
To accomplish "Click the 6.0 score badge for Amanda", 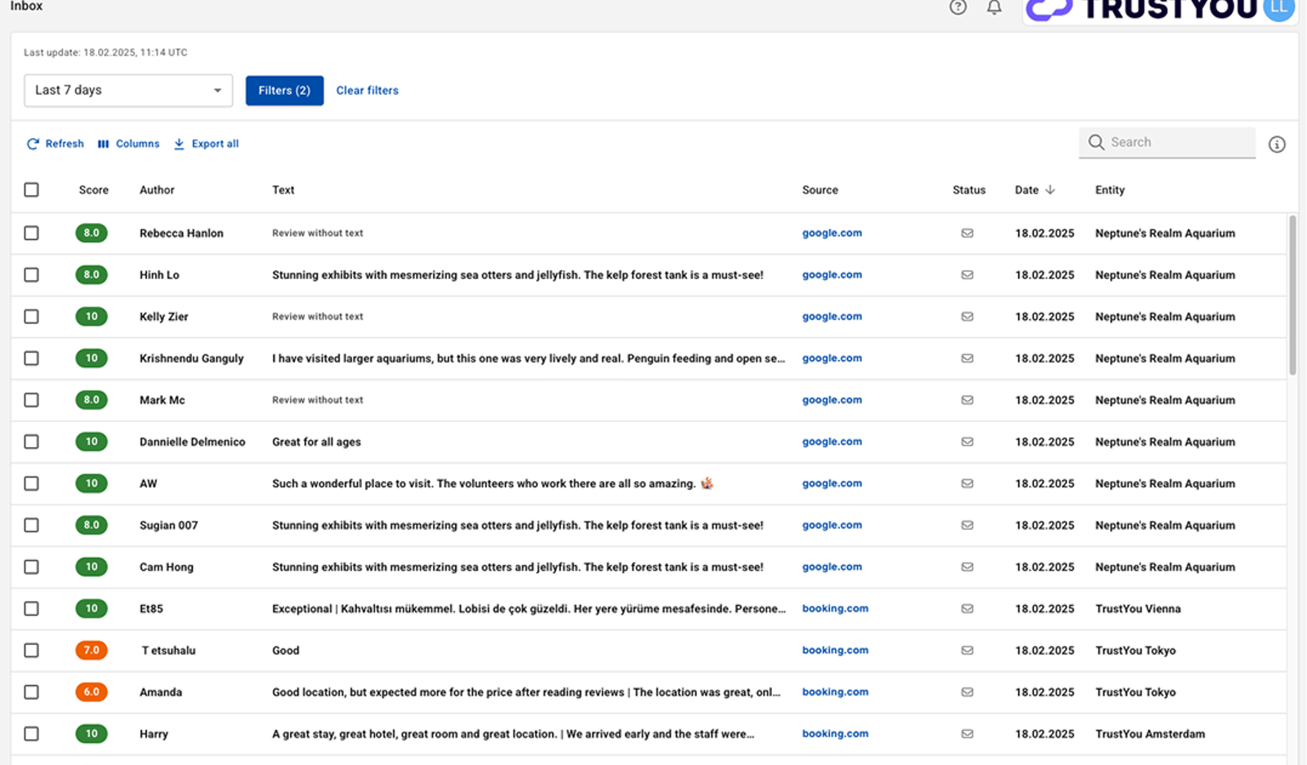I will click(x=91, y=692).
